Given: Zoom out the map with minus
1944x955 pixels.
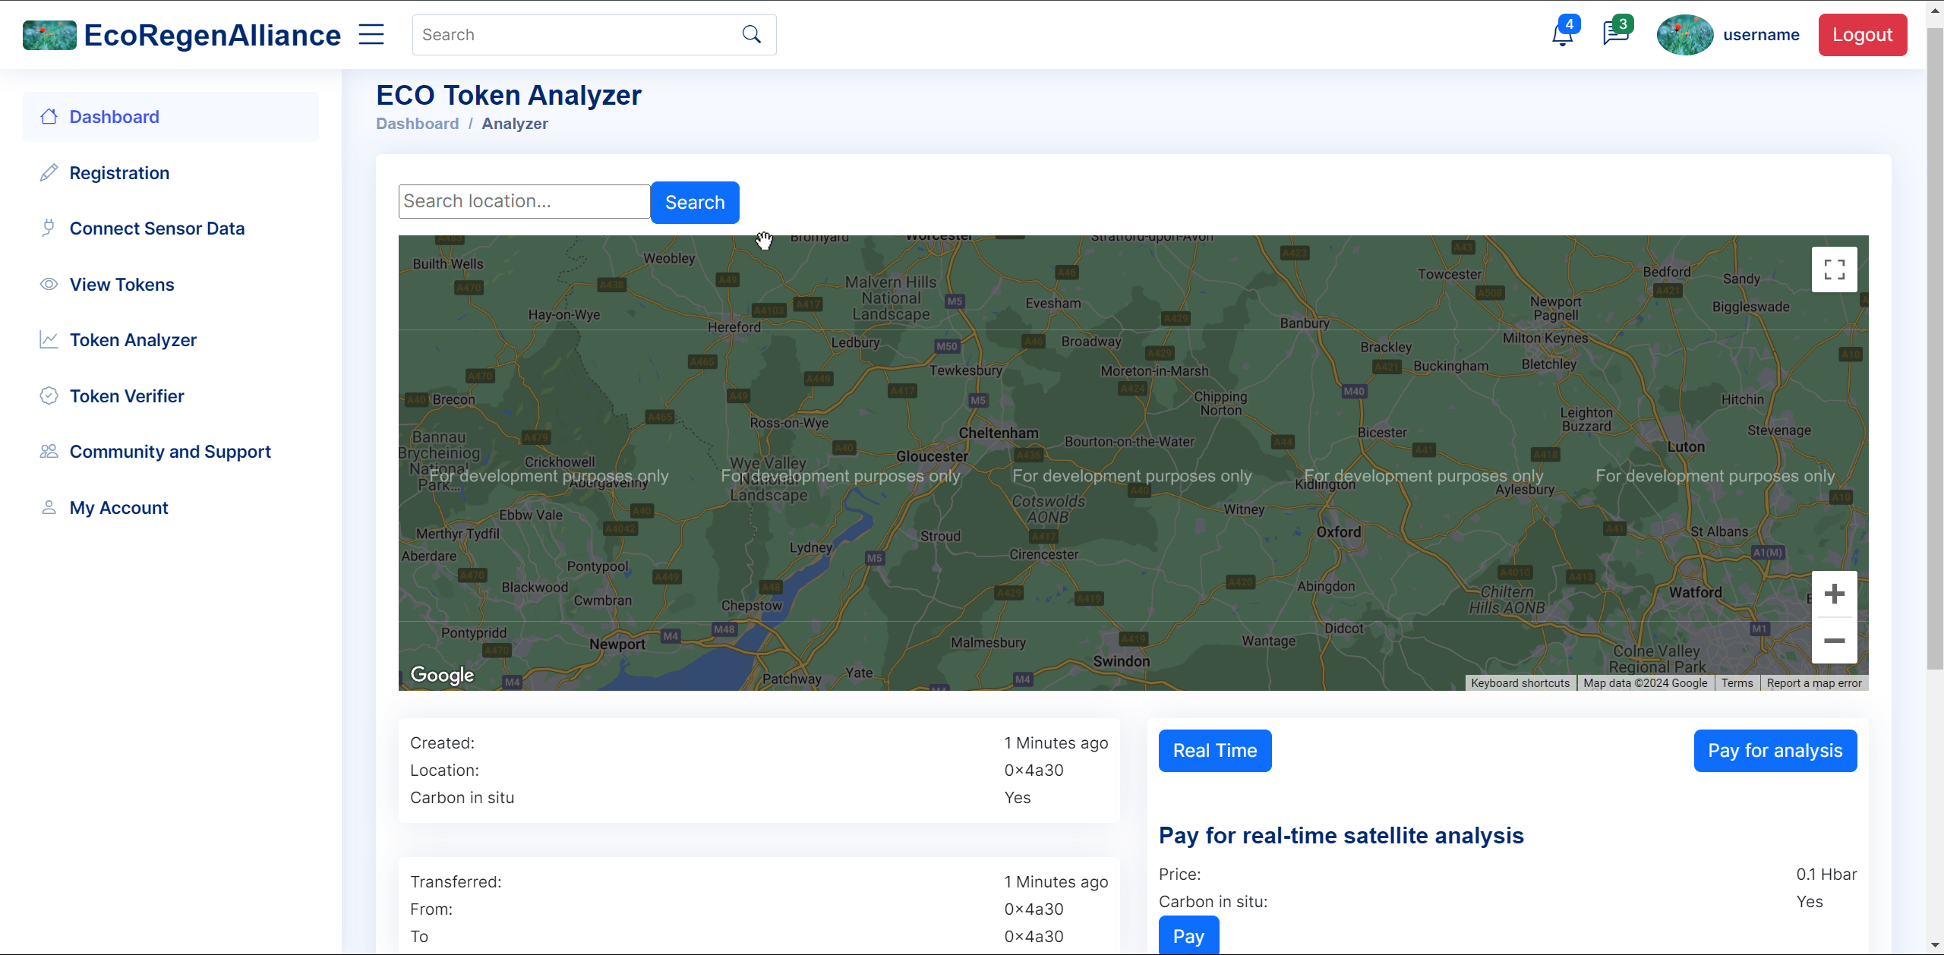Looking at the screenshot, I should point(1834,641).
